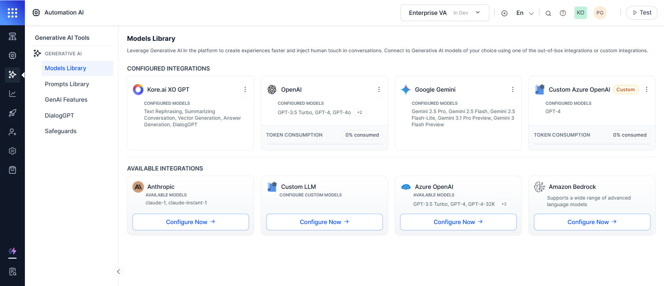Click the add user sidebar icon
This screenshot has height=286, width=664.
pyautogui.click(x=12, y=132)
